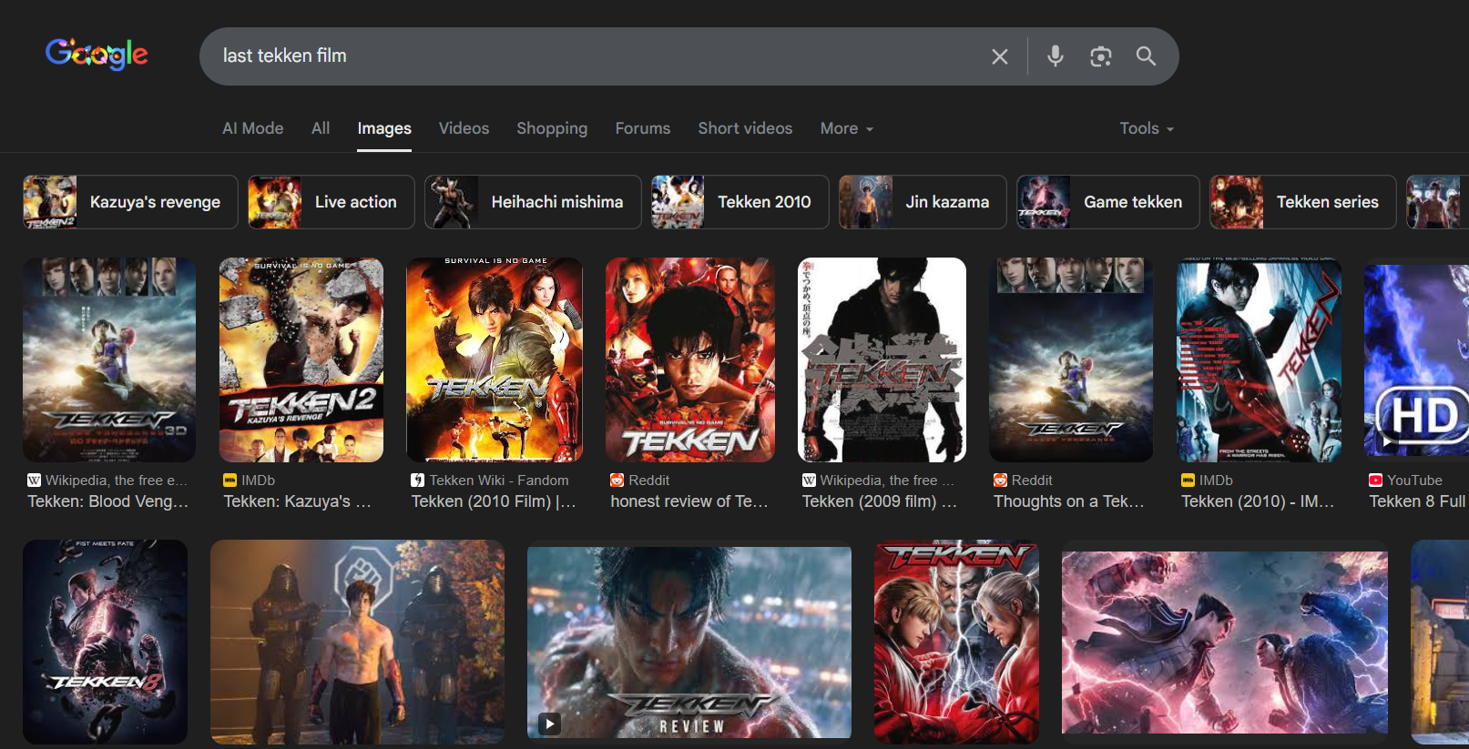Open the YouTube HD Tekken 8 thumbnail
The width and height of the screenshot is (1469, 749).
(1416, 359)
